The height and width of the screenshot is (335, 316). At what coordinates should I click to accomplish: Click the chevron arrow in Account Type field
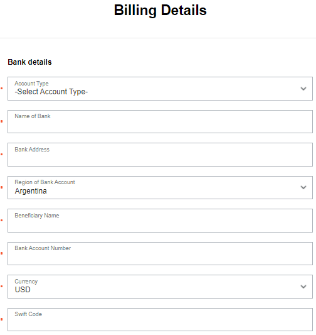tap(303, 89)
